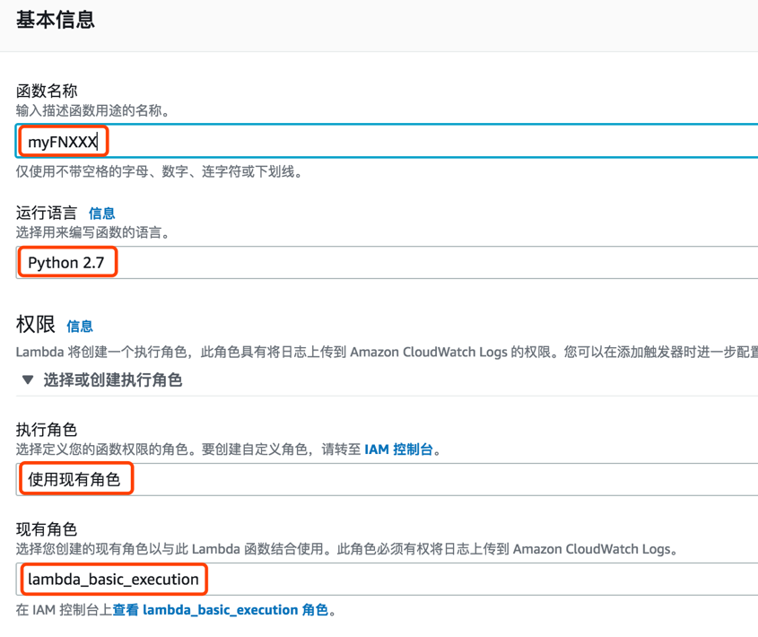Open the 执行角色 dropdown showing 使用现有角色
The image size is (758, 637).
(387, 479)
